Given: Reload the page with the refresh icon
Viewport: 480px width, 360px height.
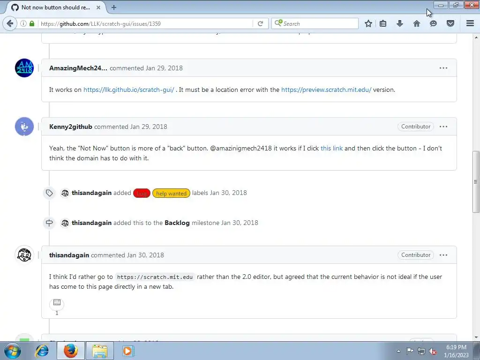Looking at the screenshot, I should point(260,23).
